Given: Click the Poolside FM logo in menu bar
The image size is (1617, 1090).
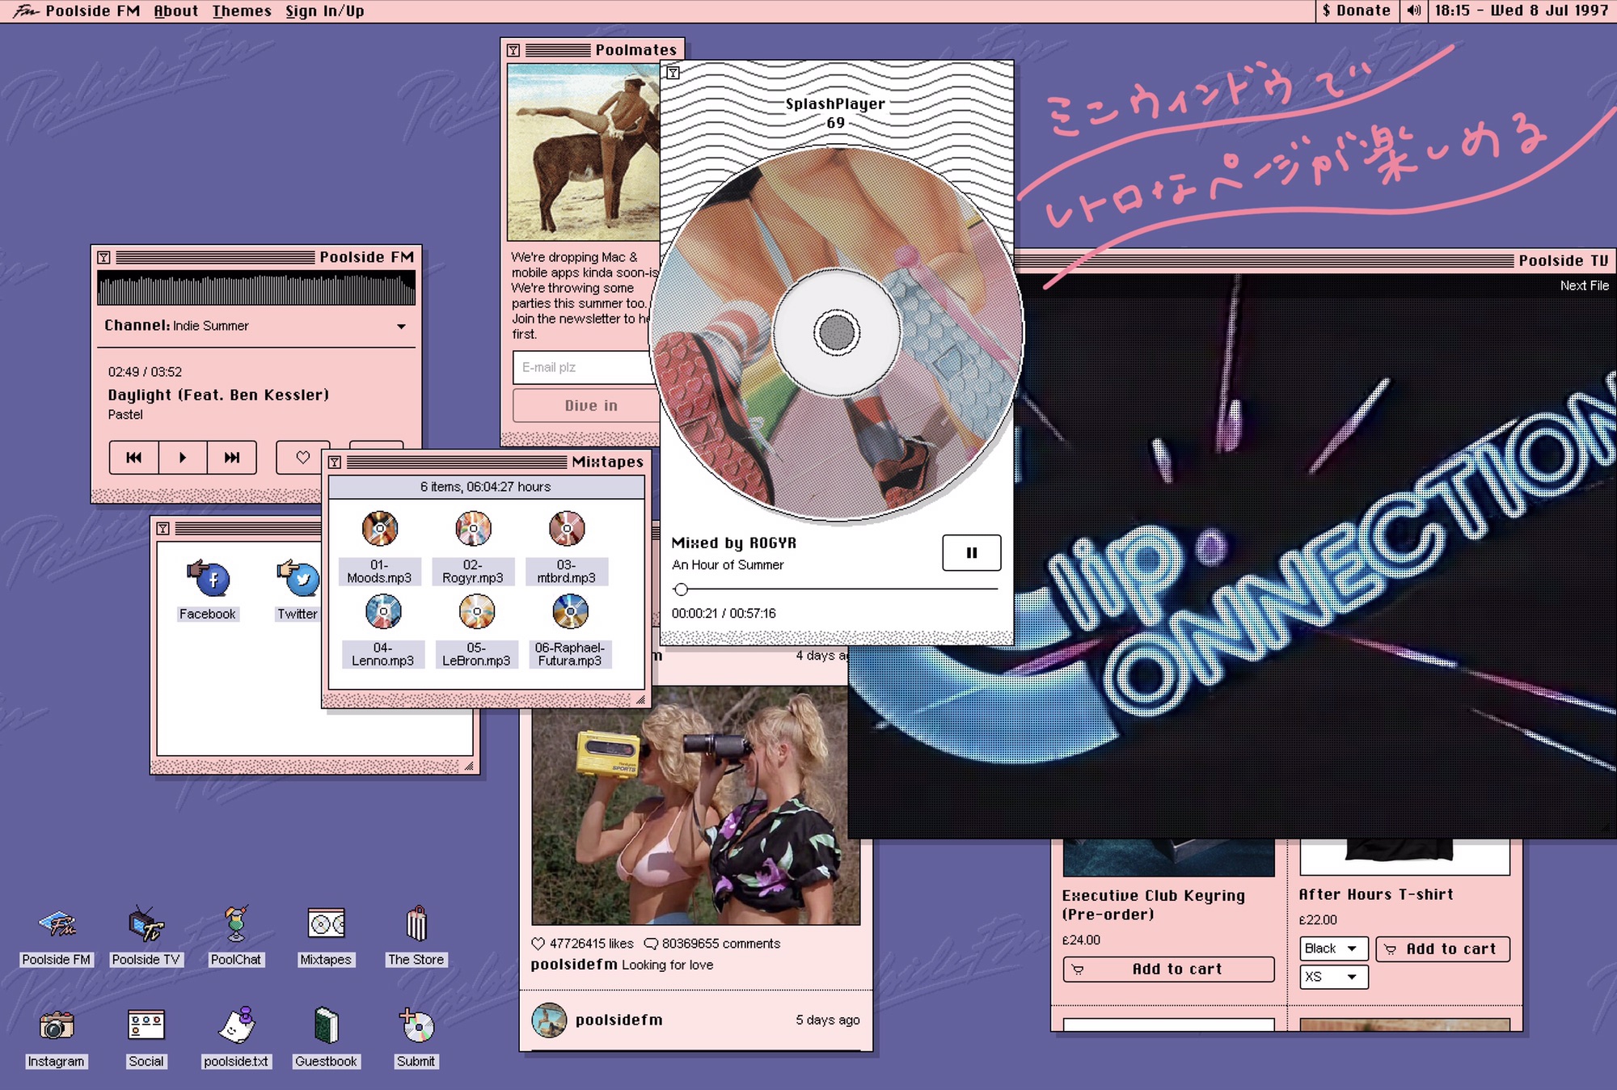Looking at the screenshot, I should pos(26,11).
